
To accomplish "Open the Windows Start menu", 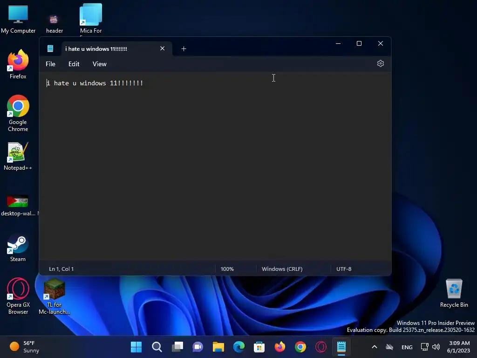I will pyautogui.click(x=136, y=347).
